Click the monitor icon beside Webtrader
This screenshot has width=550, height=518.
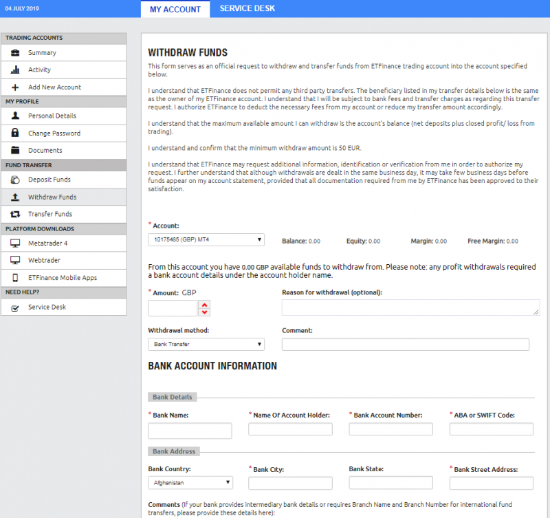click(15, 260)
